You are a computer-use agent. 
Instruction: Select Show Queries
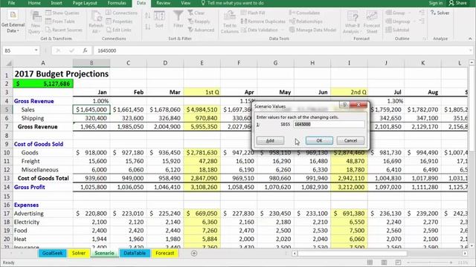62,13
